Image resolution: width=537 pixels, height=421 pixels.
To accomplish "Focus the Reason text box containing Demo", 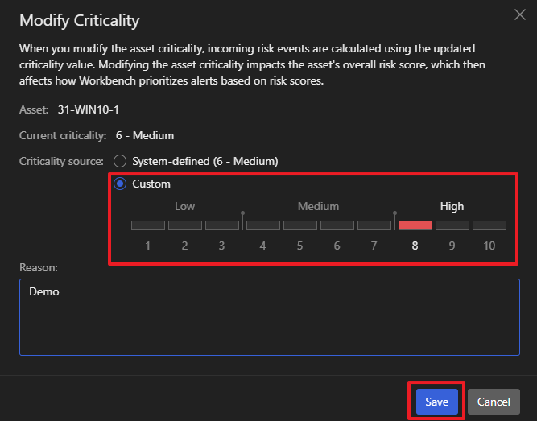I will pos(270,317).
